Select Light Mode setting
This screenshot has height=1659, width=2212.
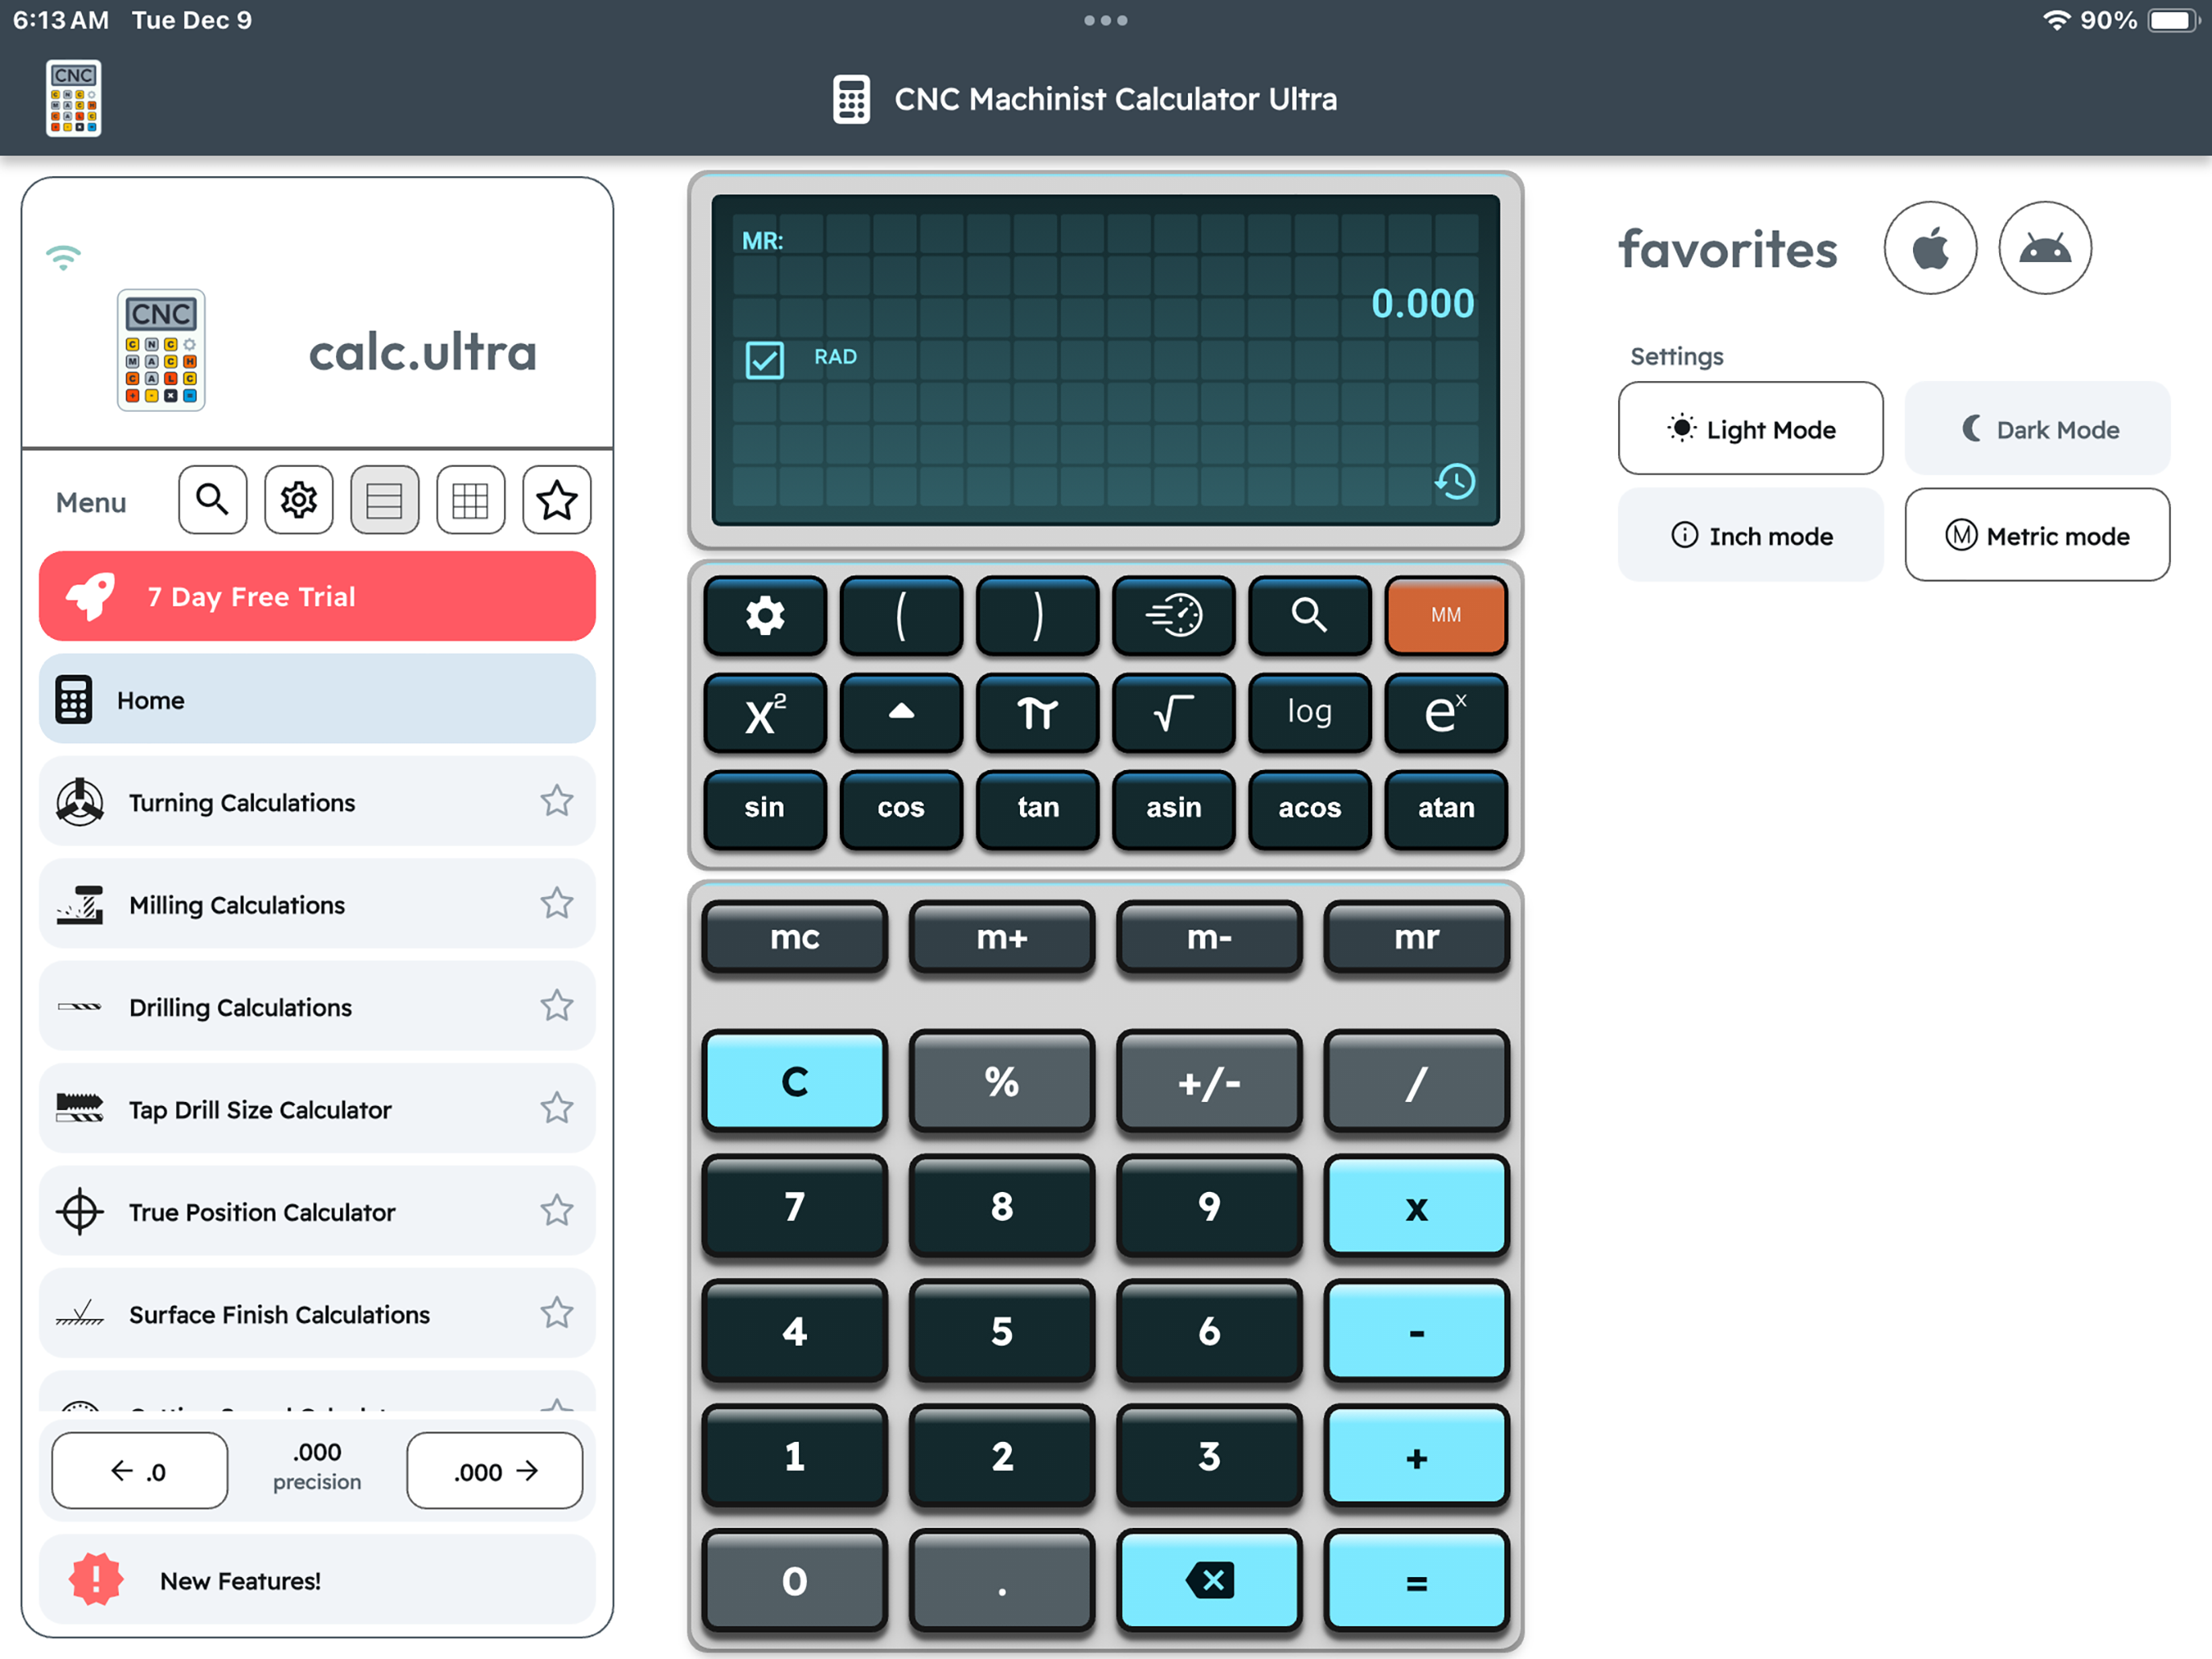pos(1750,429)
